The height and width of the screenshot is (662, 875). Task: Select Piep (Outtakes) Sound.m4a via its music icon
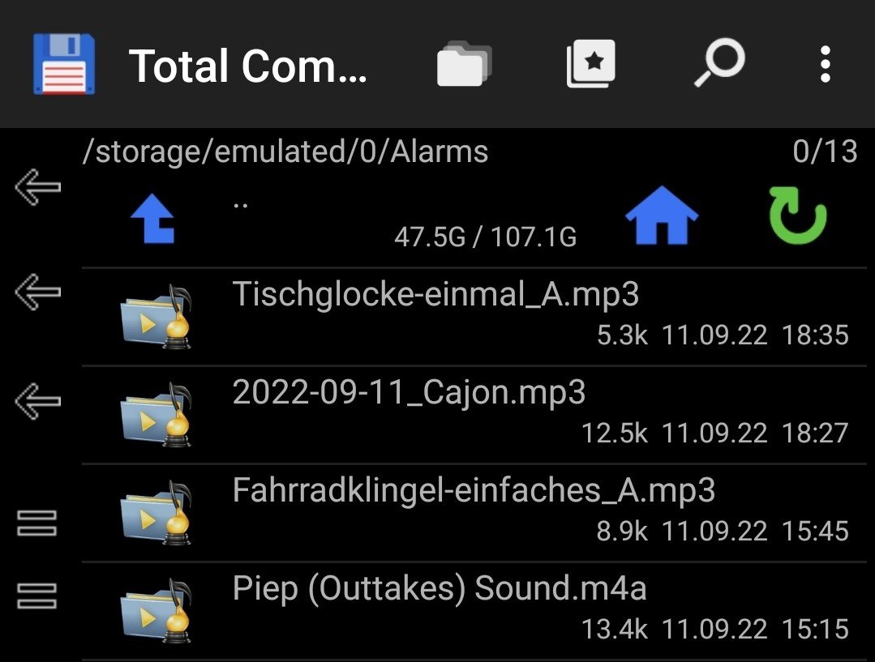(155, 611)
